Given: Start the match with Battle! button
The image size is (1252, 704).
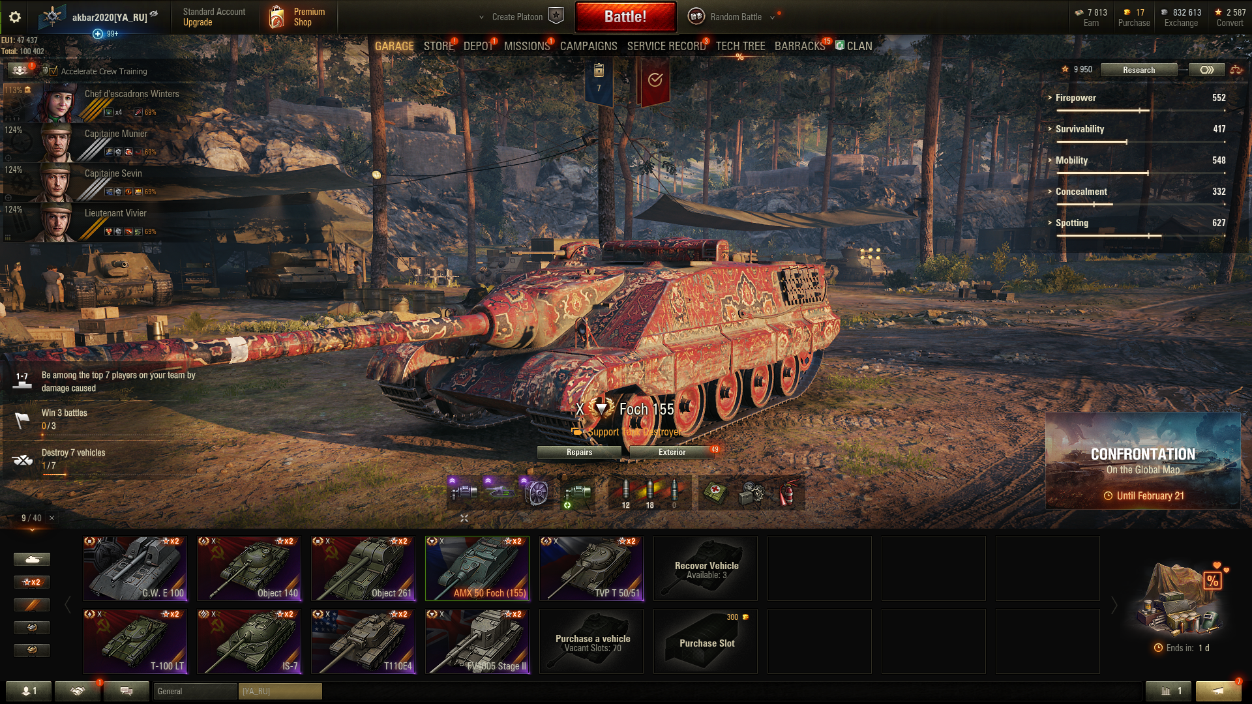Looking at the screenshot, I should pos(625,17).
